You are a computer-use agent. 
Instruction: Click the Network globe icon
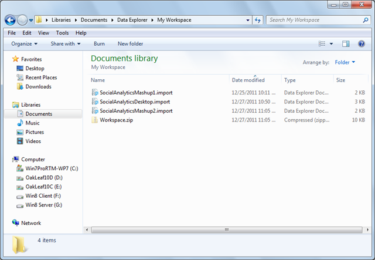coord(16,222)
